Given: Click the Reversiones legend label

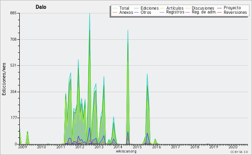Looking at the screenshot, I should click(235, 12).
